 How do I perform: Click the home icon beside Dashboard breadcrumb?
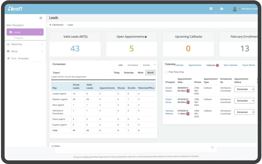50,25
